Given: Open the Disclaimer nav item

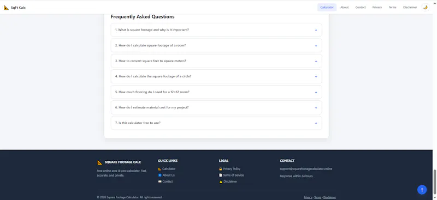Looking at the screenshot, I should 410,8.
